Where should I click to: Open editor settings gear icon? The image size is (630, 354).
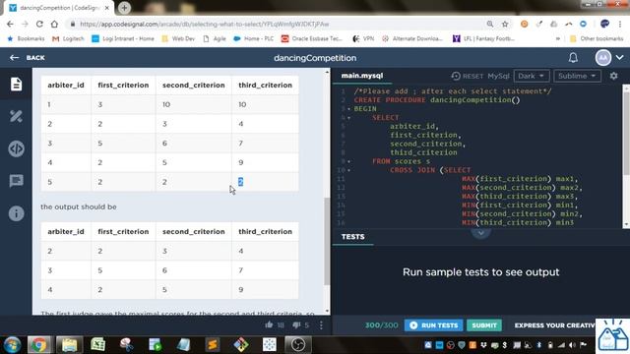(x=613, y=76)
